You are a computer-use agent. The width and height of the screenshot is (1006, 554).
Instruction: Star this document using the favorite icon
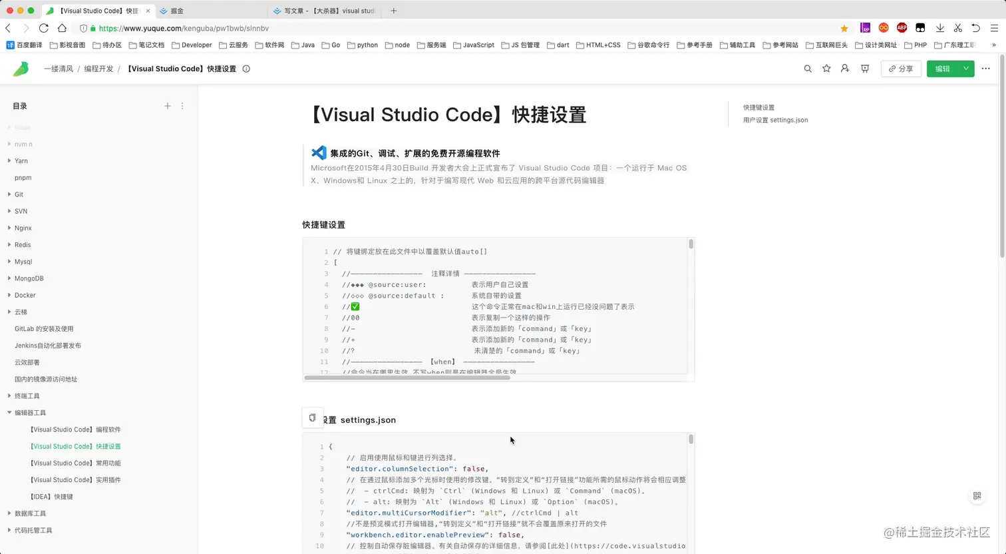[826, 69]
